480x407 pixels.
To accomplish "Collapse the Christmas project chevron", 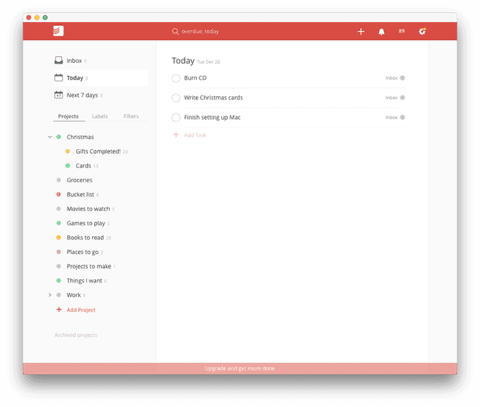I will 50,137.
